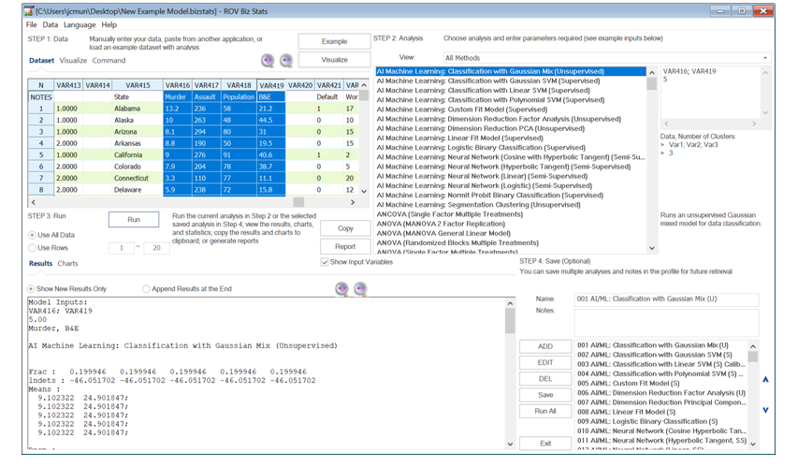Click the parameter box with VAR416; VAR419
This screenshot has width=798, height=467.
pos(711,92)
